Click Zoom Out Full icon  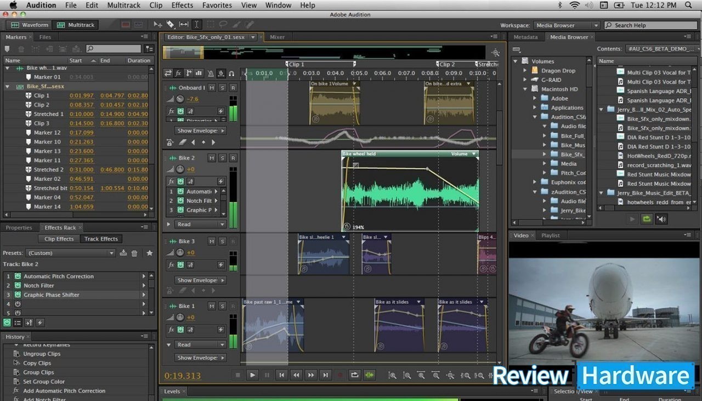pos(450,375)
